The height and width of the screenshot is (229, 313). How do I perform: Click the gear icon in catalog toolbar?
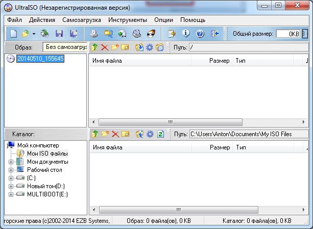click(150, 134)
